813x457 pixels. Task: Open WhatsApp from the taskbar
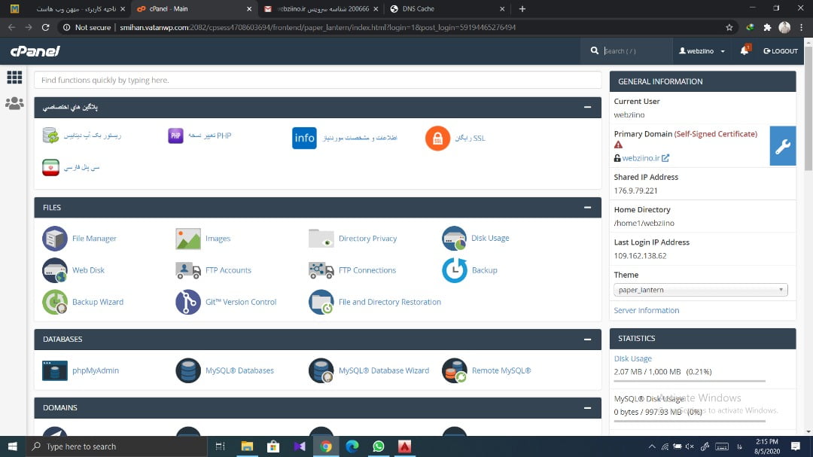(x=379, y=446)
